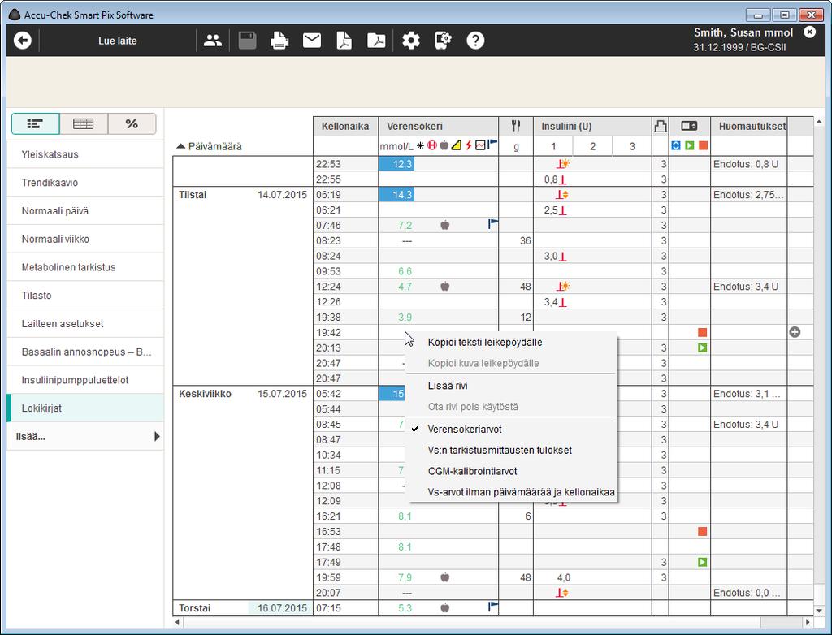Click Ota rivi pois käytöstä
Viewport: 832px width, 635px height.
click(512, 407)
